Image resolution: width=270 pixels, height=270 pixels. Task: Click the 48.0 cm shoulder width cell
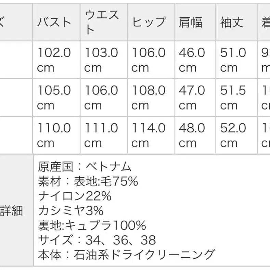(x=192, y=136)
